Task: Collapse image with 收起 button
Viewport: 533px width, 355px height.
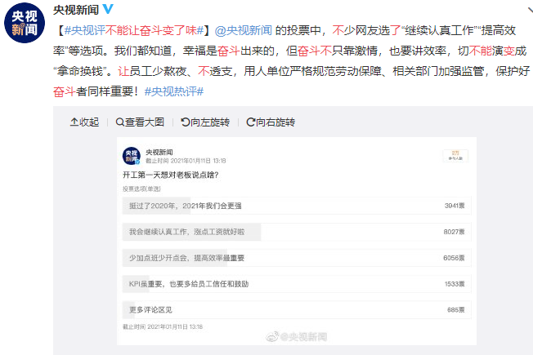Action: click(85, 122)
